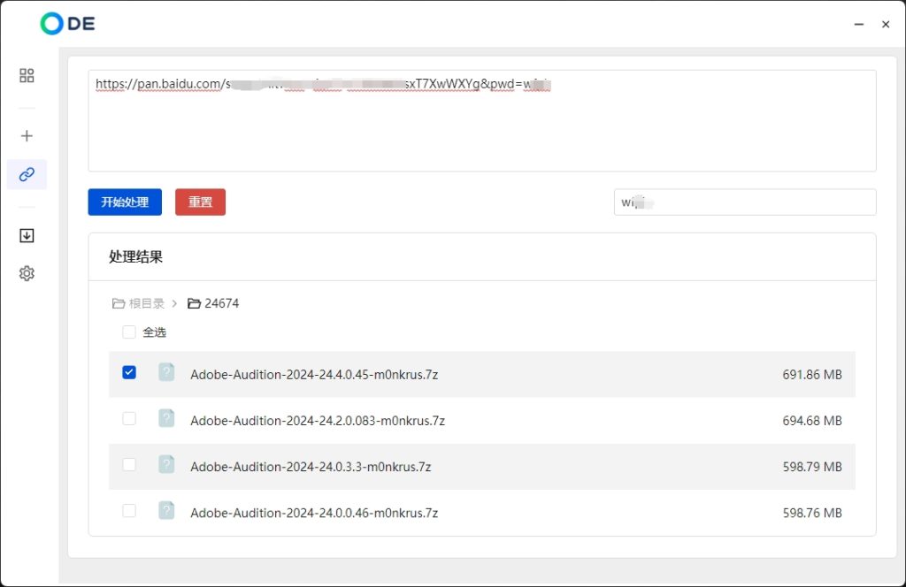Click the 691.86 MB size value

point(812,375)
